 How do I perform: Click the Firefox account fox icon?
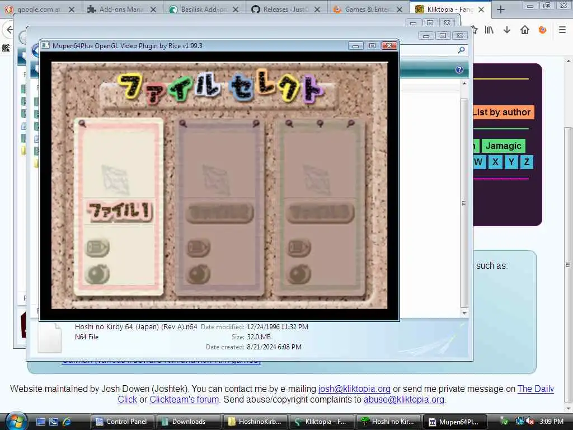click(x=543, y=30)
